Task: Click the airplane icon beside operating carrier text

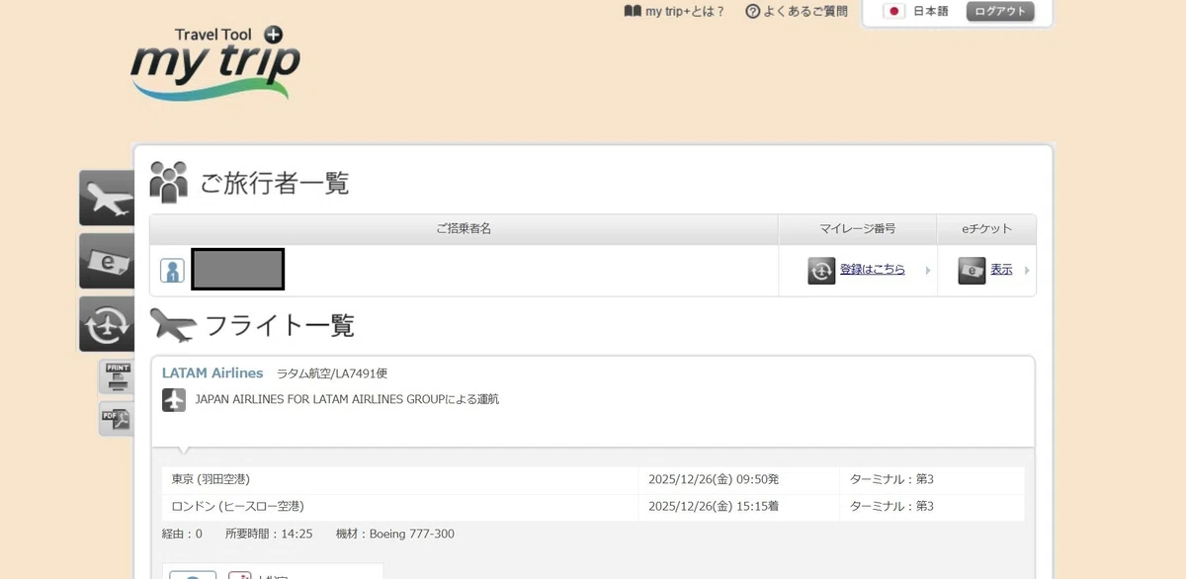Action: point(174,400)
